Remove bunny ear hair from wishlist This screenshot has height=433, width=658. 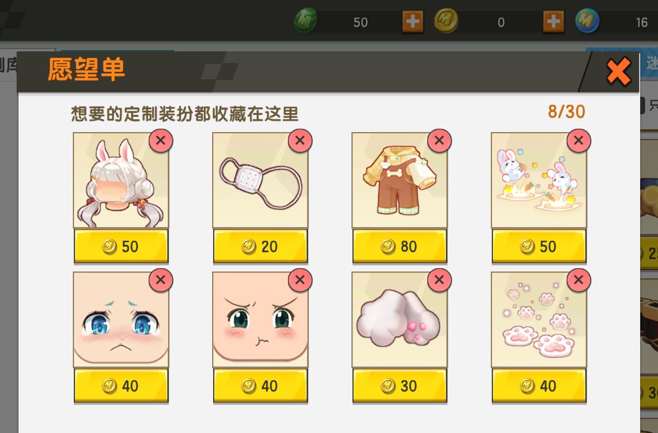(160, 141)
